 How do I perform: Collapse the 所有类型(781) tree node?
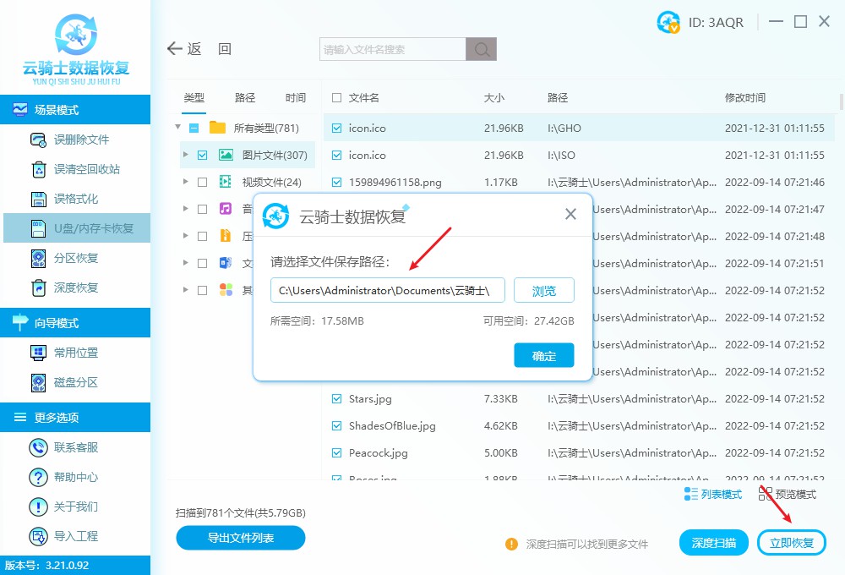(177, 128)
